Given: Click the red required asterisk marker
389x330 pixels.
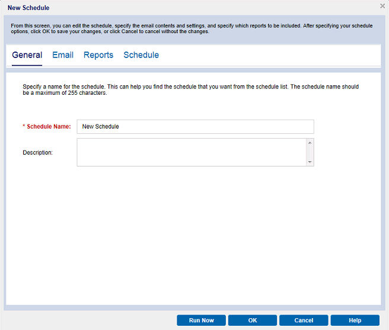Looking at the screenshot, I should pos(24,127).
